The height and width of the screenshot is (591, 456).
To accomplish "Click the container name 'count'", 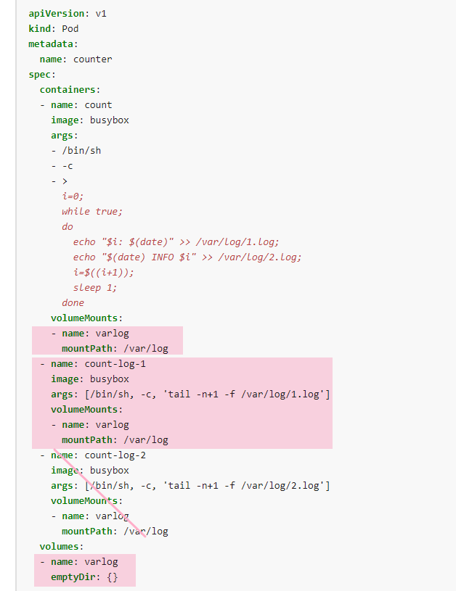I will pyautogui.click(x=98, y=104).
